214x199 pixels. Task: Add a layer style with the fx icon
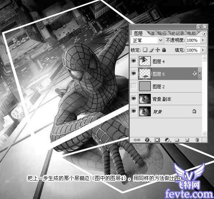click(x=147, y=140)
